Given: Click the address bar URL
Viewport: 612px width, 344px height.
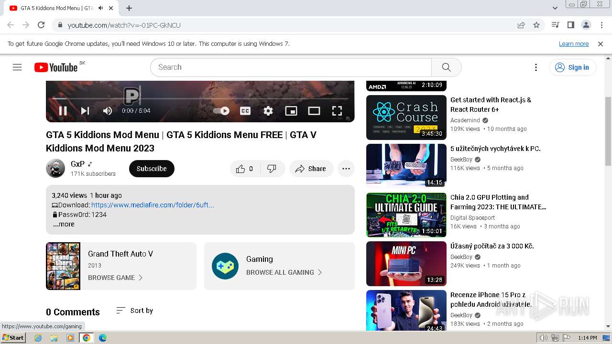Looking at the screenshot, I should coord(124,25).
